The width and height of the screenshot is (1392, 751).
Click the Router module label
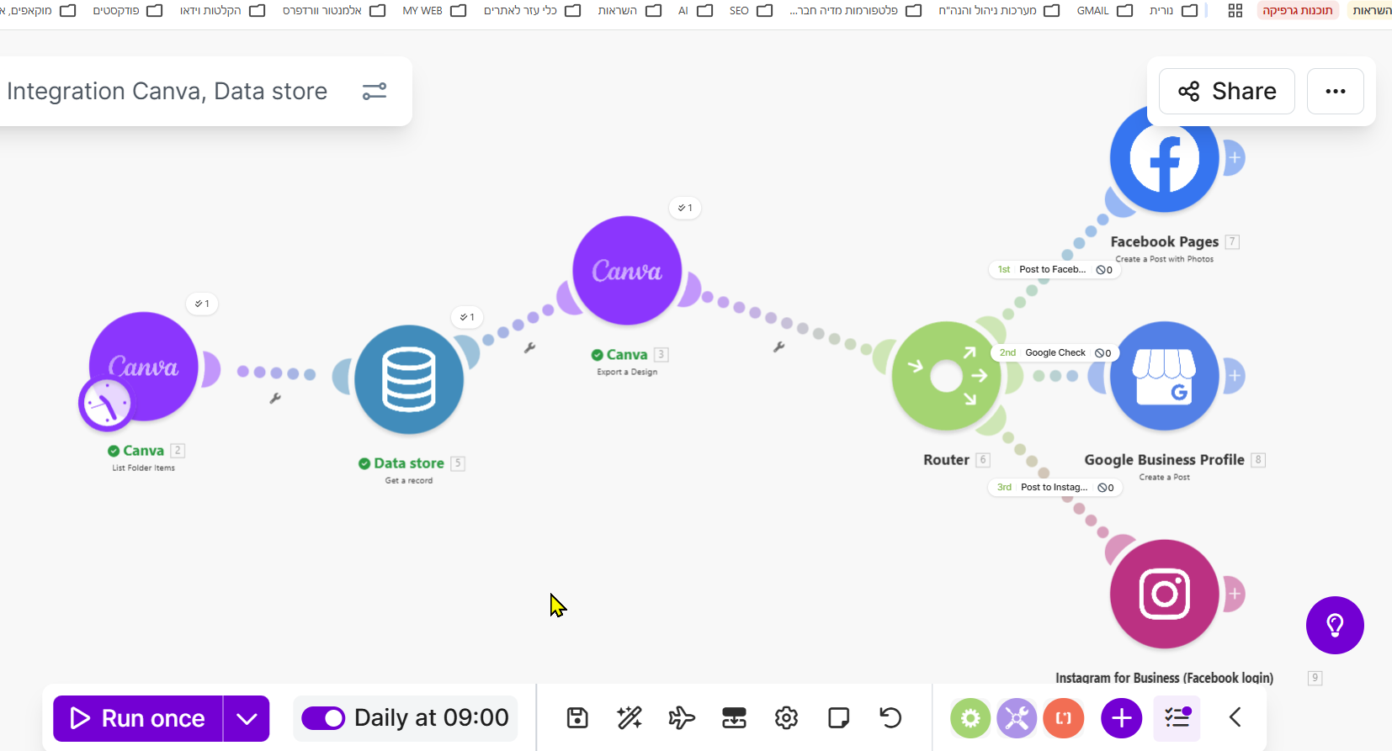click(x=946, y=460)
